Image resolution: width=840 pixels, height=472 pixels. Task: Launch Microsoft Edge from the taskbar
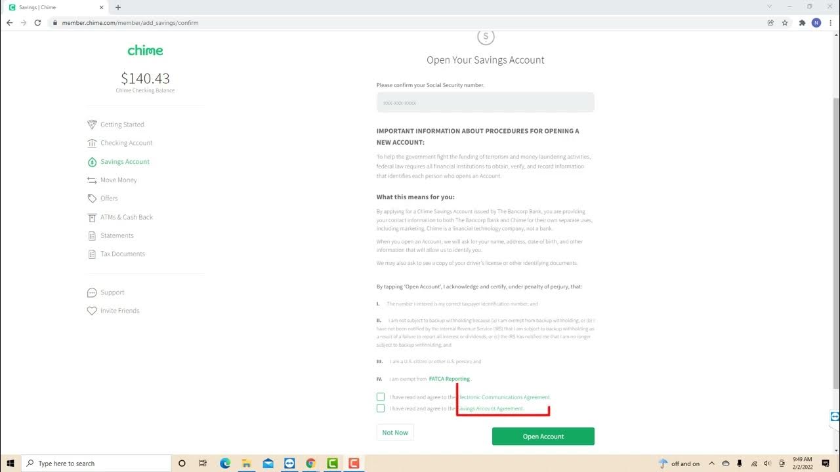(225, 463)
